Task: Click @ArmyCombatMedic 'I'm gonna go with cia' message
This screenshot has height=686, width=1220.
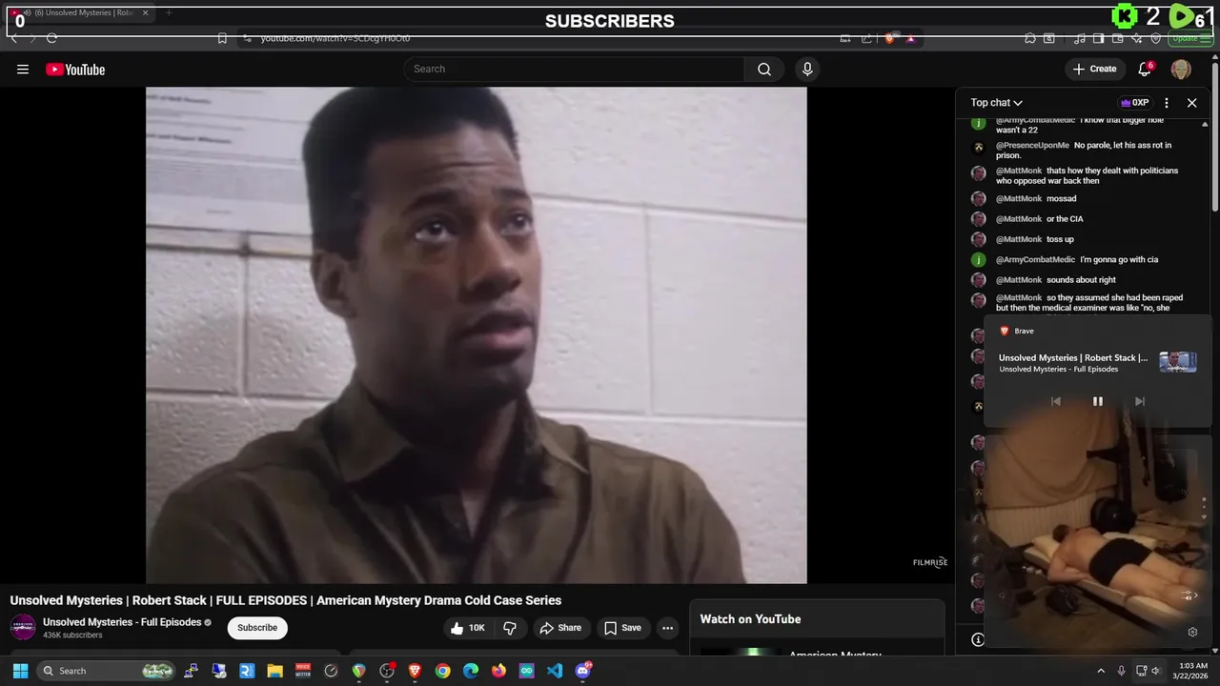Action: 1119,259
